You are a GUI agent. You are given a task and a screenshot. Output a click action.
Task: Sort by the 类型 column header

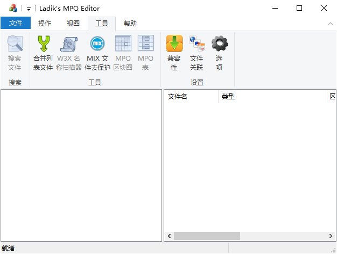(x=272, y=97)
